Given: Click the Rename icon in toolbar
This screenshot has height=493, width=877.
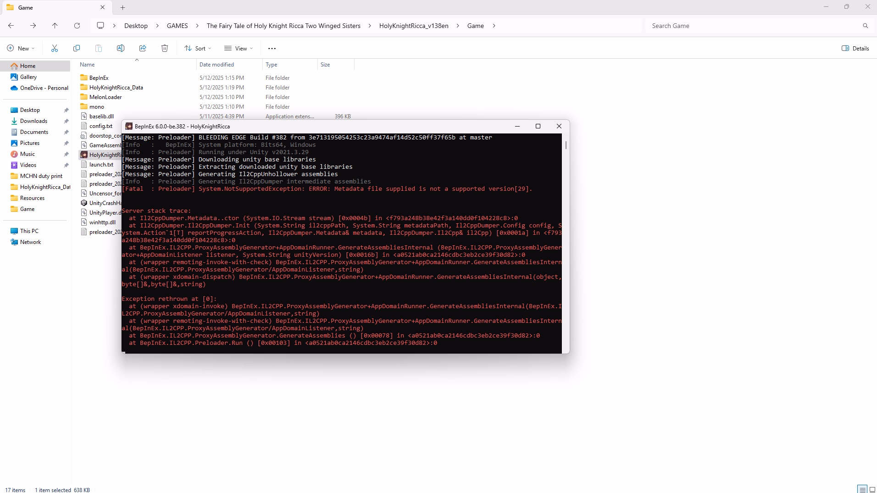Looking at the screenshot, I should point(121,48).
